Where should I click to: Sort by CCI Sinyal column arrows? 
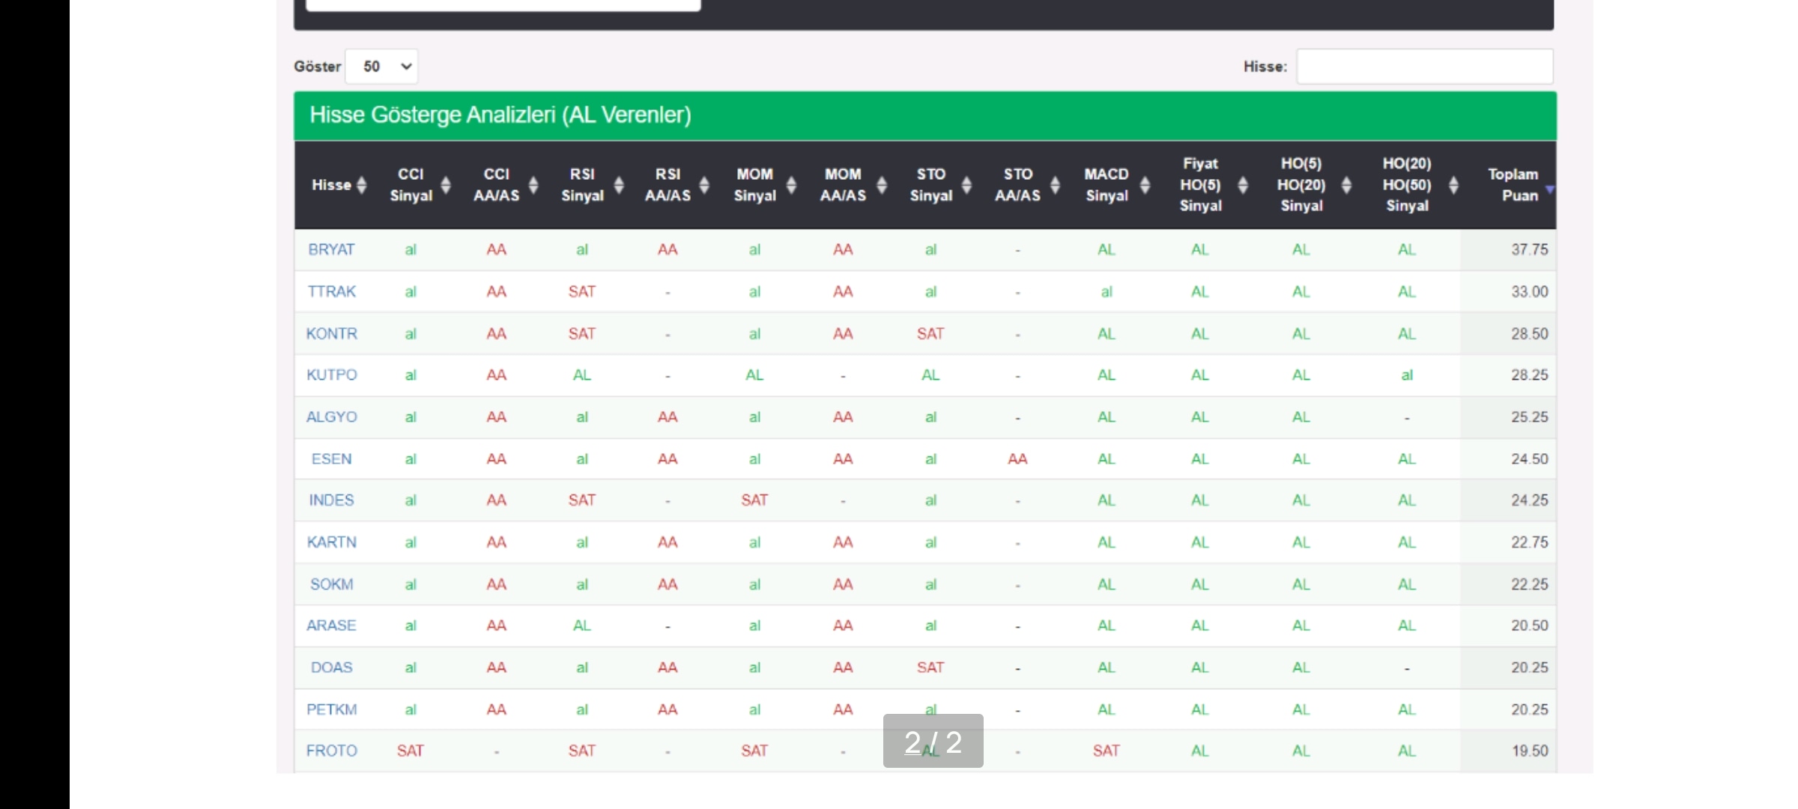pyautogui.click(x=446, y=185)
